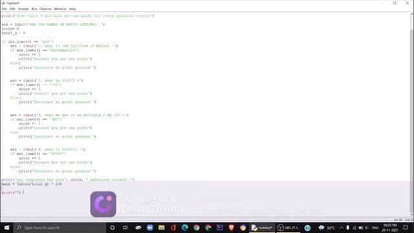Restore down the IDLE window
The width and height of the screenshot is (414, 233).
coord(395,3)
